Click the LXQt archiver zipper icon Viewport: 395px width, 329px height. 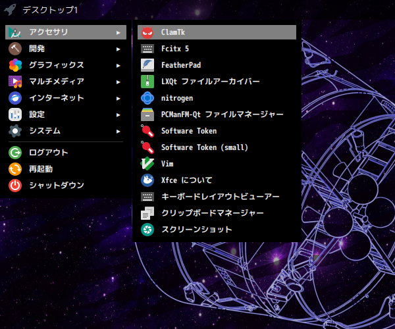coord(147,82)
